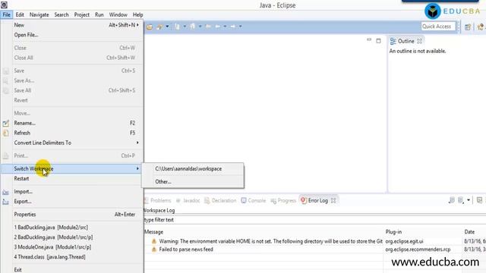Open recent file 1 BadDuckling.java [Module2/src]

pyautogui.click(x=71, y=227)
